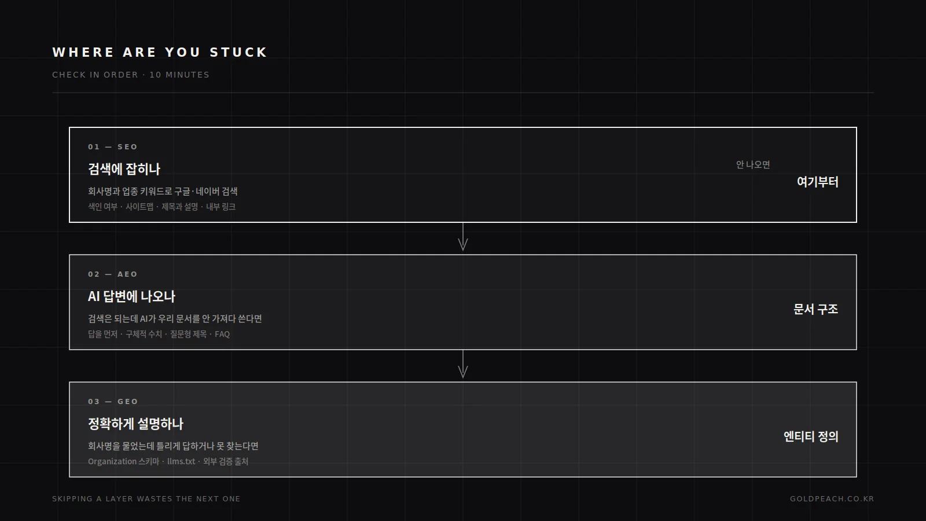Click the arrow between AEO and GEO cards
Image resolution: width=926 pixels, height=521 pixels.
coord(463,365)
